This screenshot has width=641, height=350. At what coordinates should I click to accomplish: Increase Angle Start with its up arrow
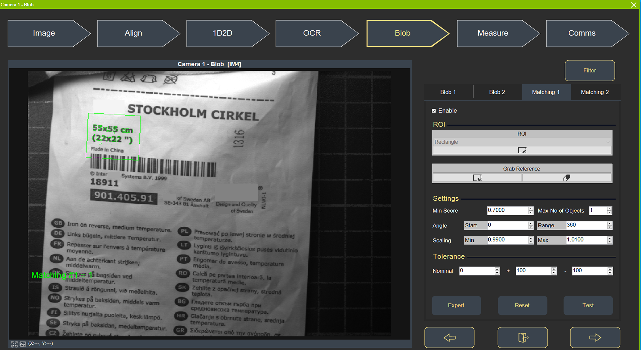pyautogui.click(x=531, y=223)
